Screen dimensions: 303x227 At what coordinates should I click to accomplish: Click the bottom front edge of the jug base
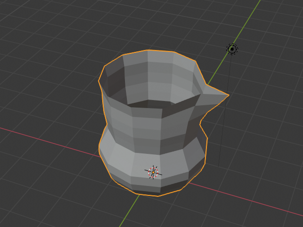pos(156,194)
